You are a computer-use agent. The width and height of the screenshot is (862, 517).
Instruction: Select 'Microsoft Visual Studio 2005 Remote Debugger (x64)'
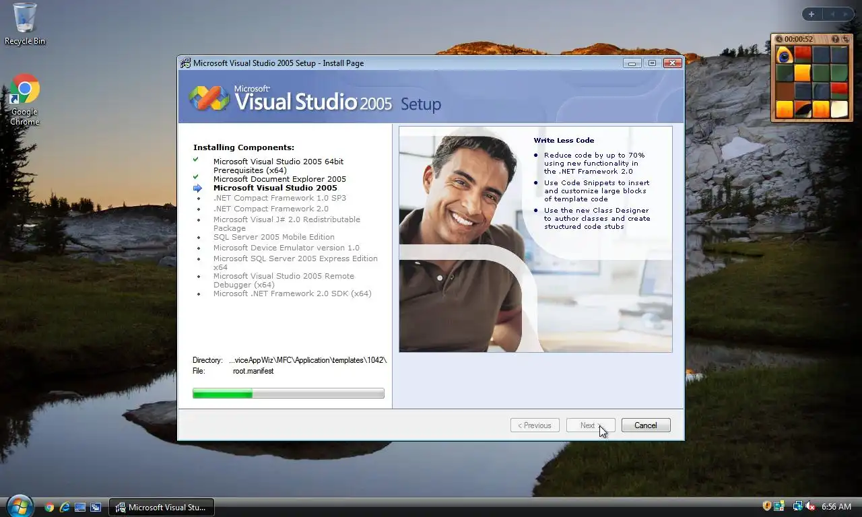tap(284, 281)
